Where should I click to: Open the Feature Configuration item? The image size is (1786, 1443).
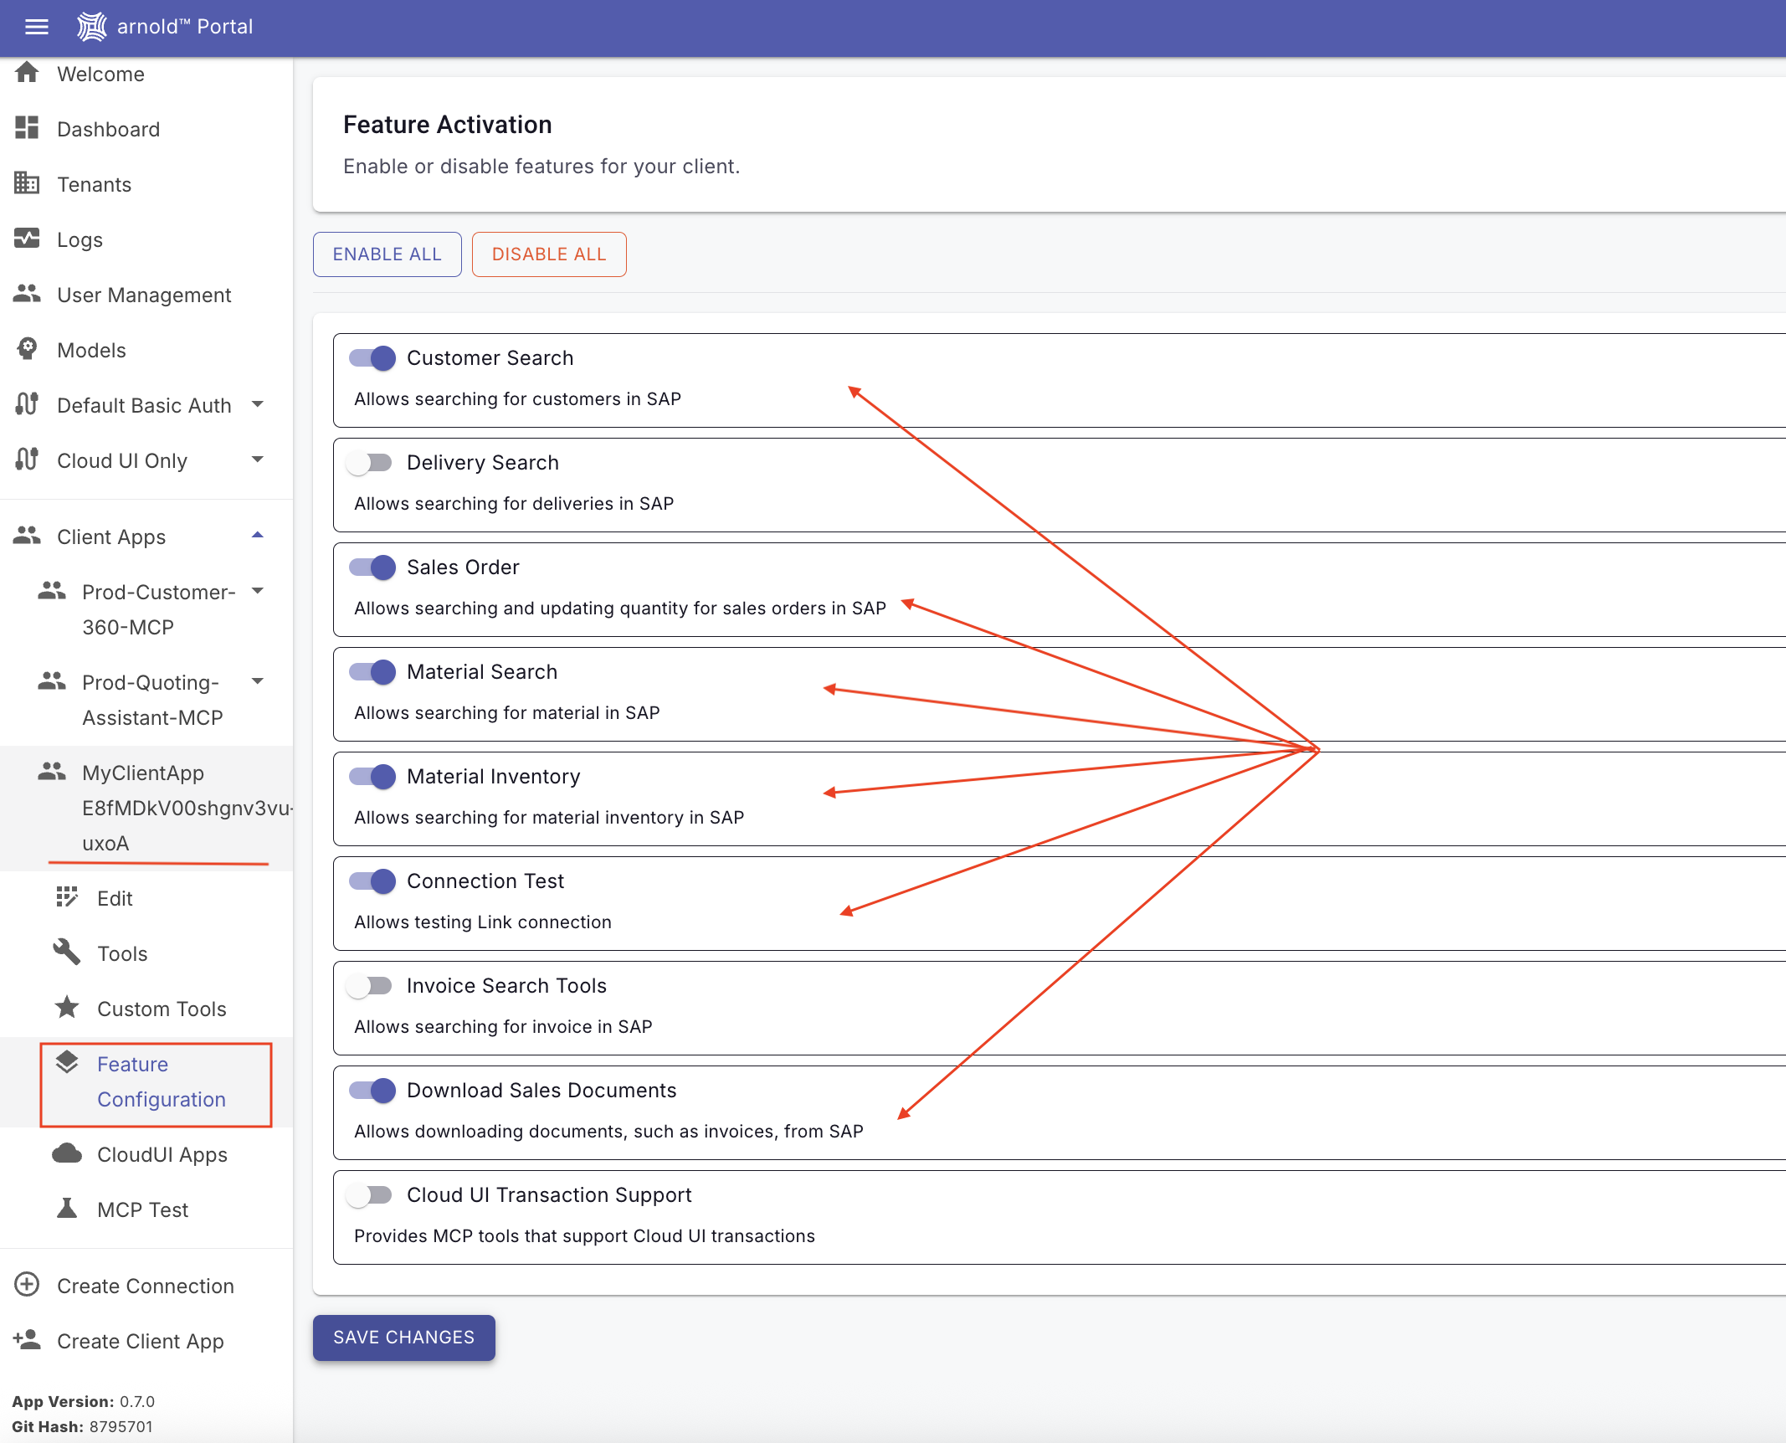[x=162, y=1081]
